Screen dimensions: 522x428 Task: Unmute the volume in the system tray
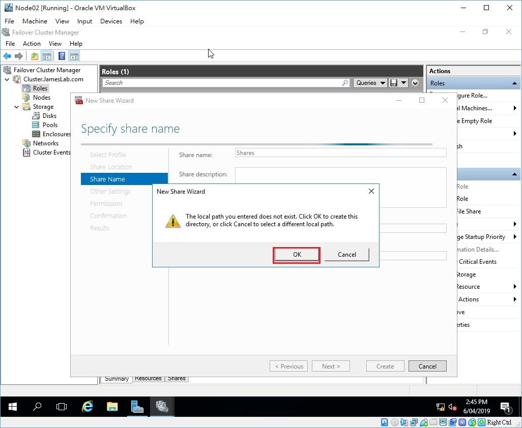click(x=452, y=407)
